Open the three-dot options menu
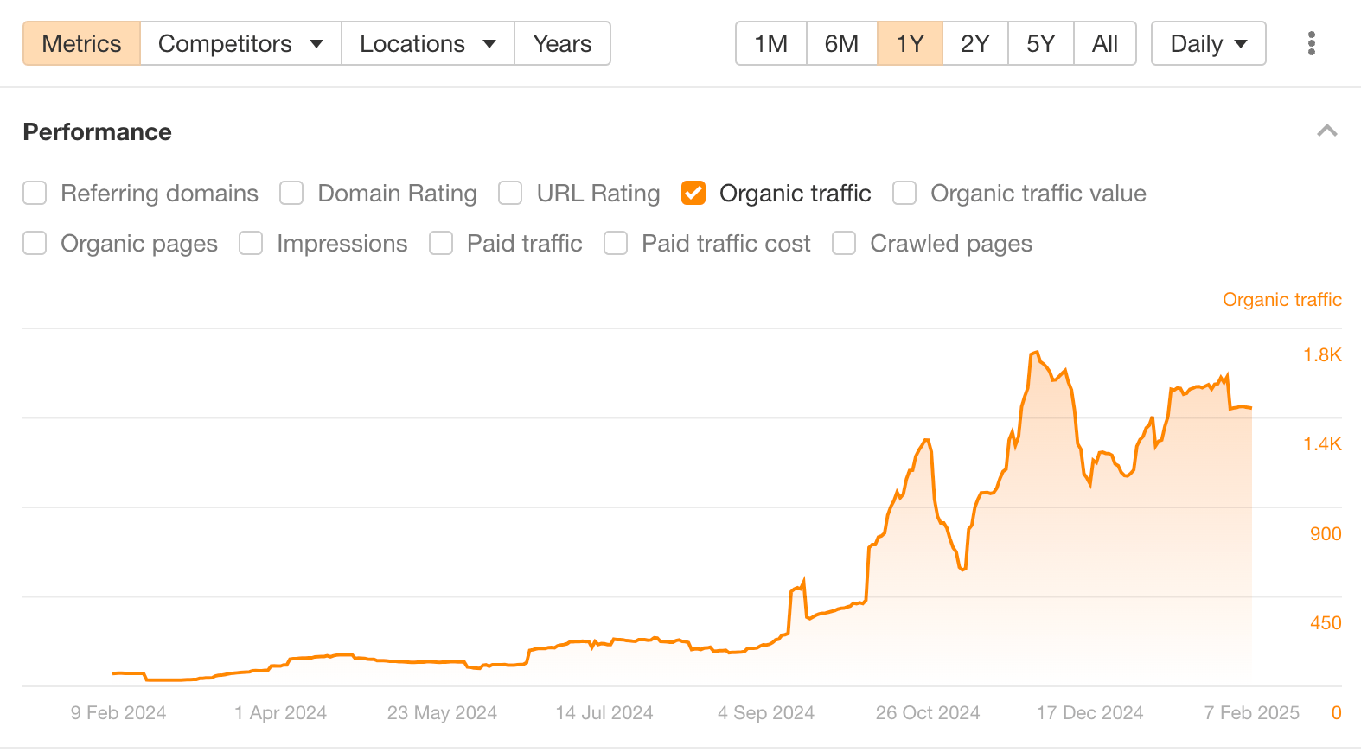This screenshot has width=1361, height=752. (x=1312, y=43)
